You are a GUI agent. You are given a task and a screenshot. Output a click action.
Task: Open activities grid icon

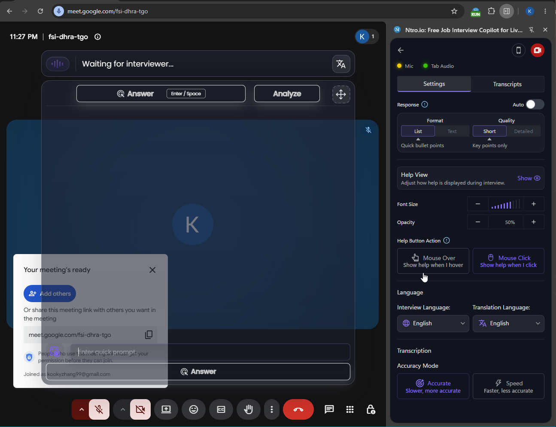coord(350,409)
